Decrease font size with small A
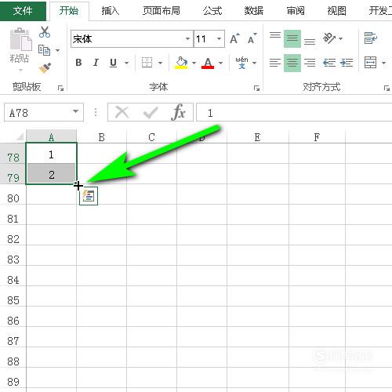 coord(252,38)
